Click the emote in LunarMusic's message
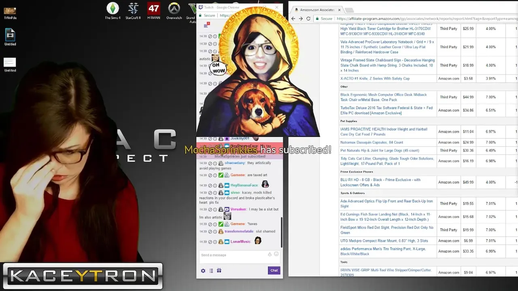Screen dimensions: 518x291 258,241
